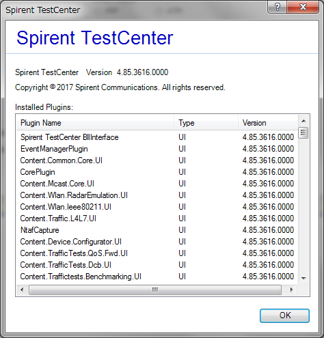
Task: Click the large blue Spirent TestCenter heading
Action: click(95, 38)
